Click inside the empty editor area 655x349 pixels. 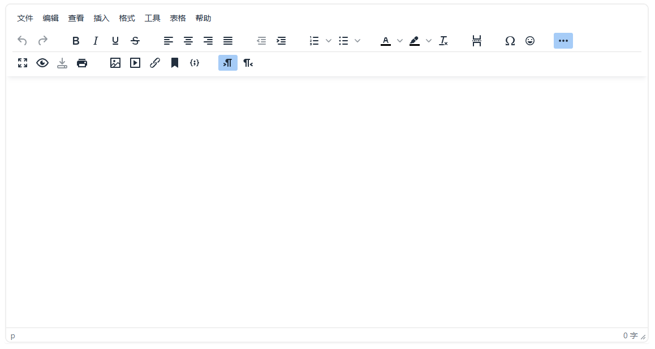point(327,198)
